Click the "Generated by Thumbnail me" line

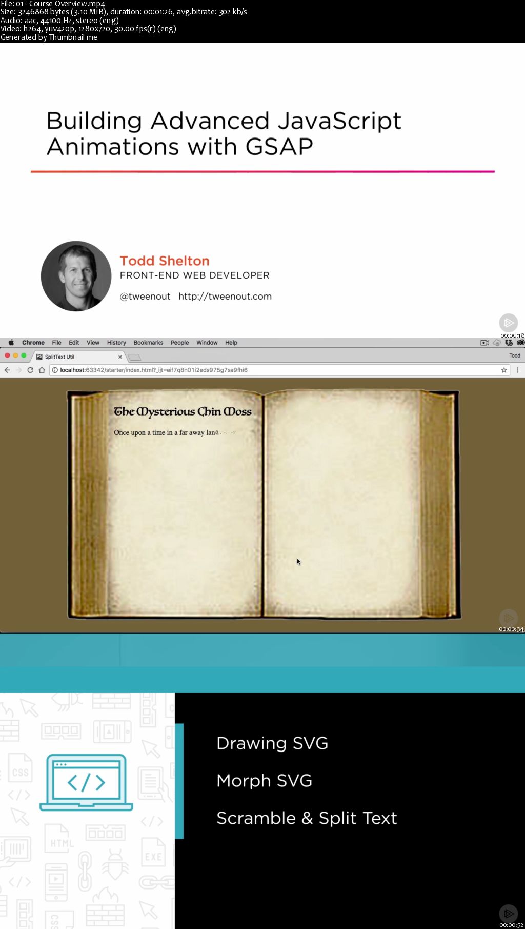(x=49, y=37)
